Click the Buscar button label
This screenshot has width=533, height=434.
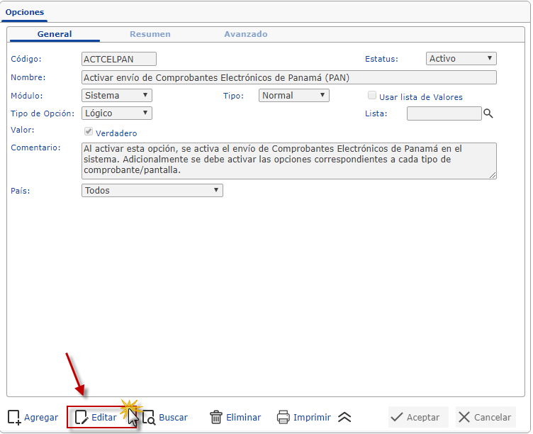point(173,417)
